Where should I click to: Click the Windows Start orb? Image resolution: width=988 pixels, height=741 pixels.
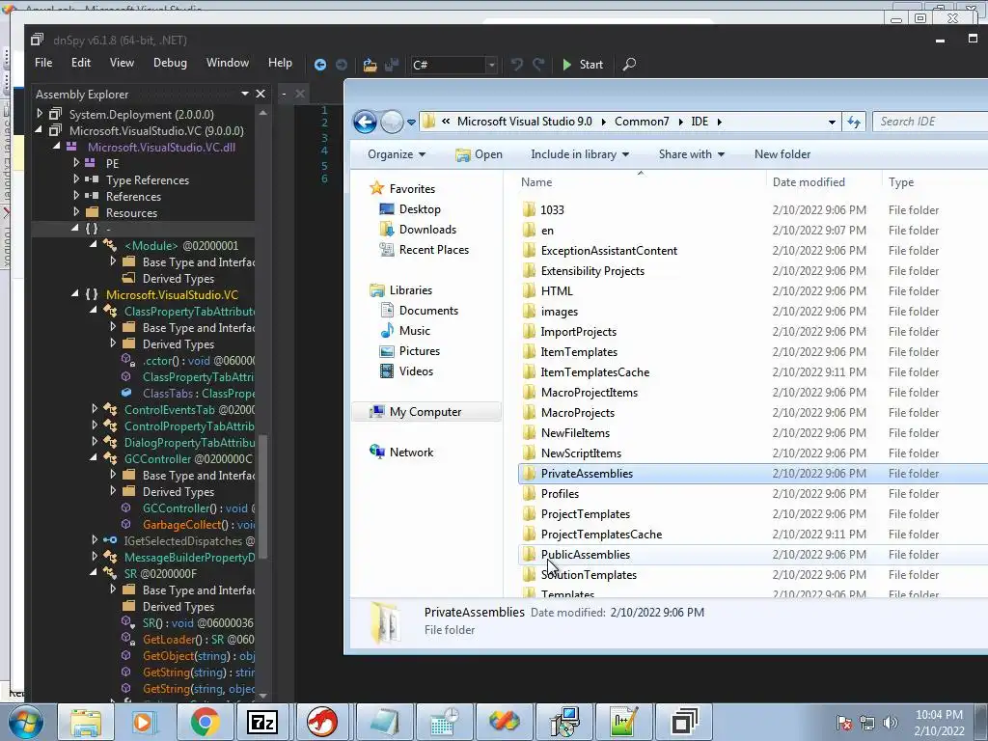point(25,722)
